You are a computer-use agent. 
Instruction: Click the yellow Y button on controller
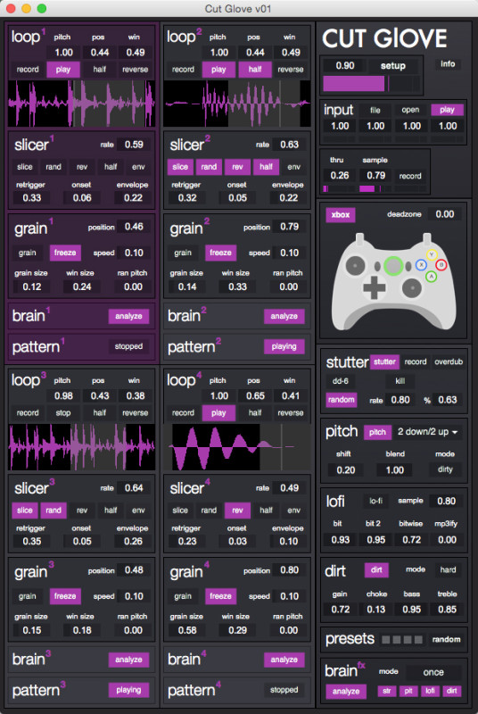point(431,255)
